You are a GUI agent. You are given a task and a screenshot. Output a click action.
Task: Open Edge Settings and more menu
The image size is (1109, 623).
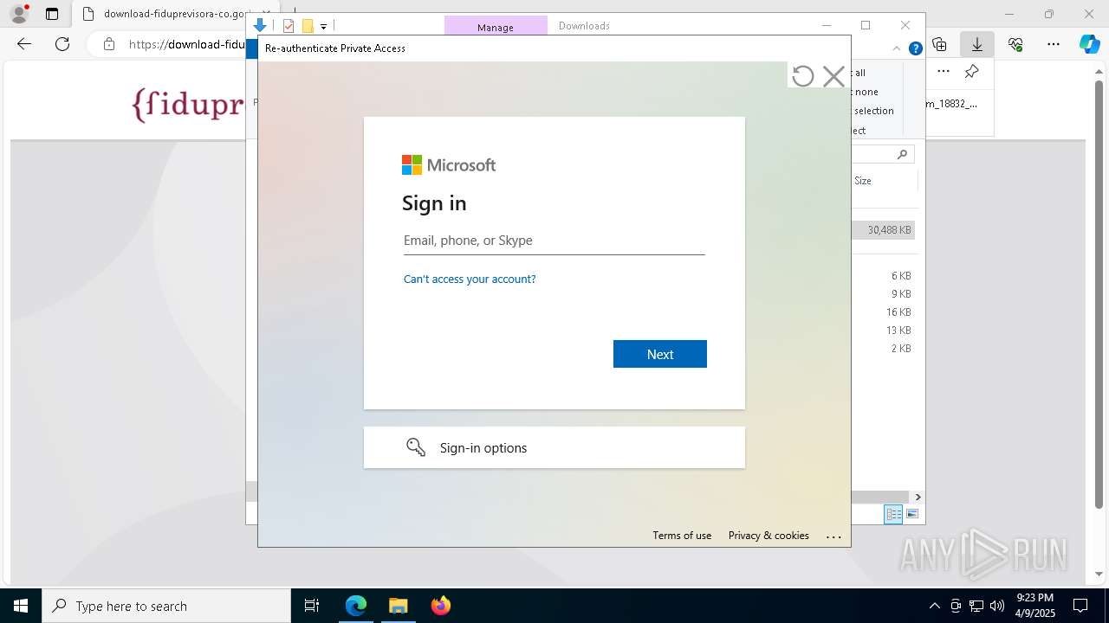click(1054, 44)
